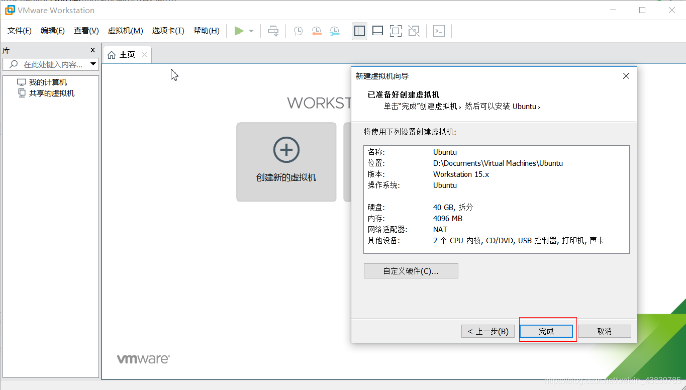The height and width of the screenshot is (390, 686).
Task: Open the 虚拟机(M) menu
Action: pos(125,31)
